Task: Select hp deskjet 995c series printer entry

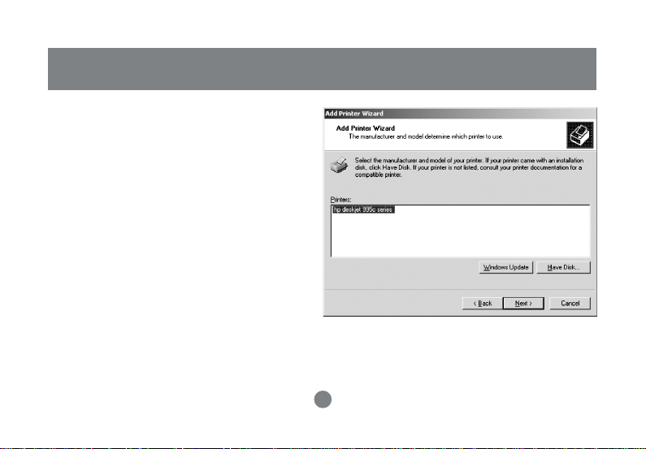Action: (x=364, y=210)
